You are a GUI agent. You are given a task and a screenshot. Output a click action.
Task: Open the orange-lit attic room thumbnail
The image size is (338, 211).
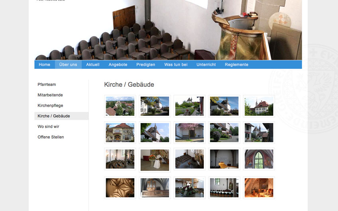click(x=259, y=188)
